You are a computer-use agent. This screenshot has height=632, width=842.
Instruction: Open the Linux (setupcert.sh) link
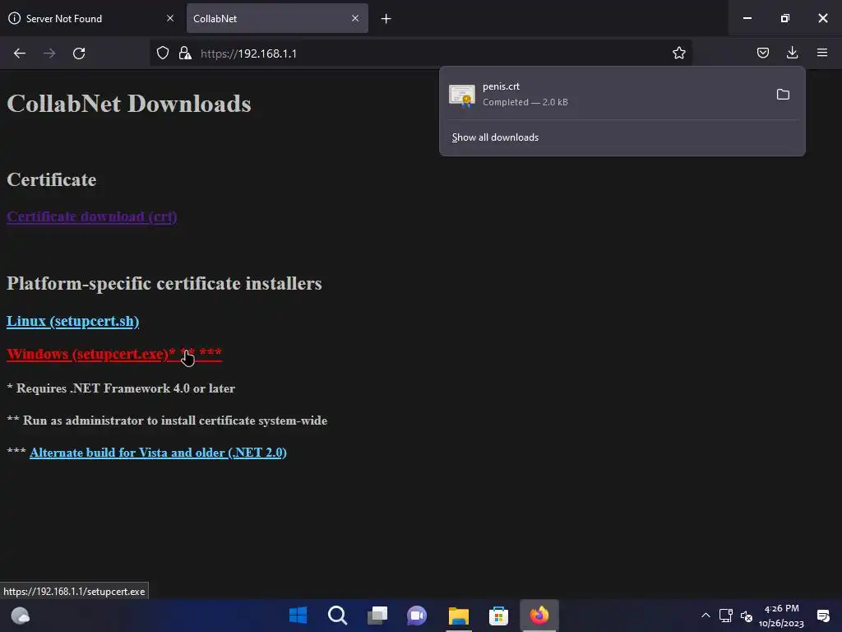73,321
